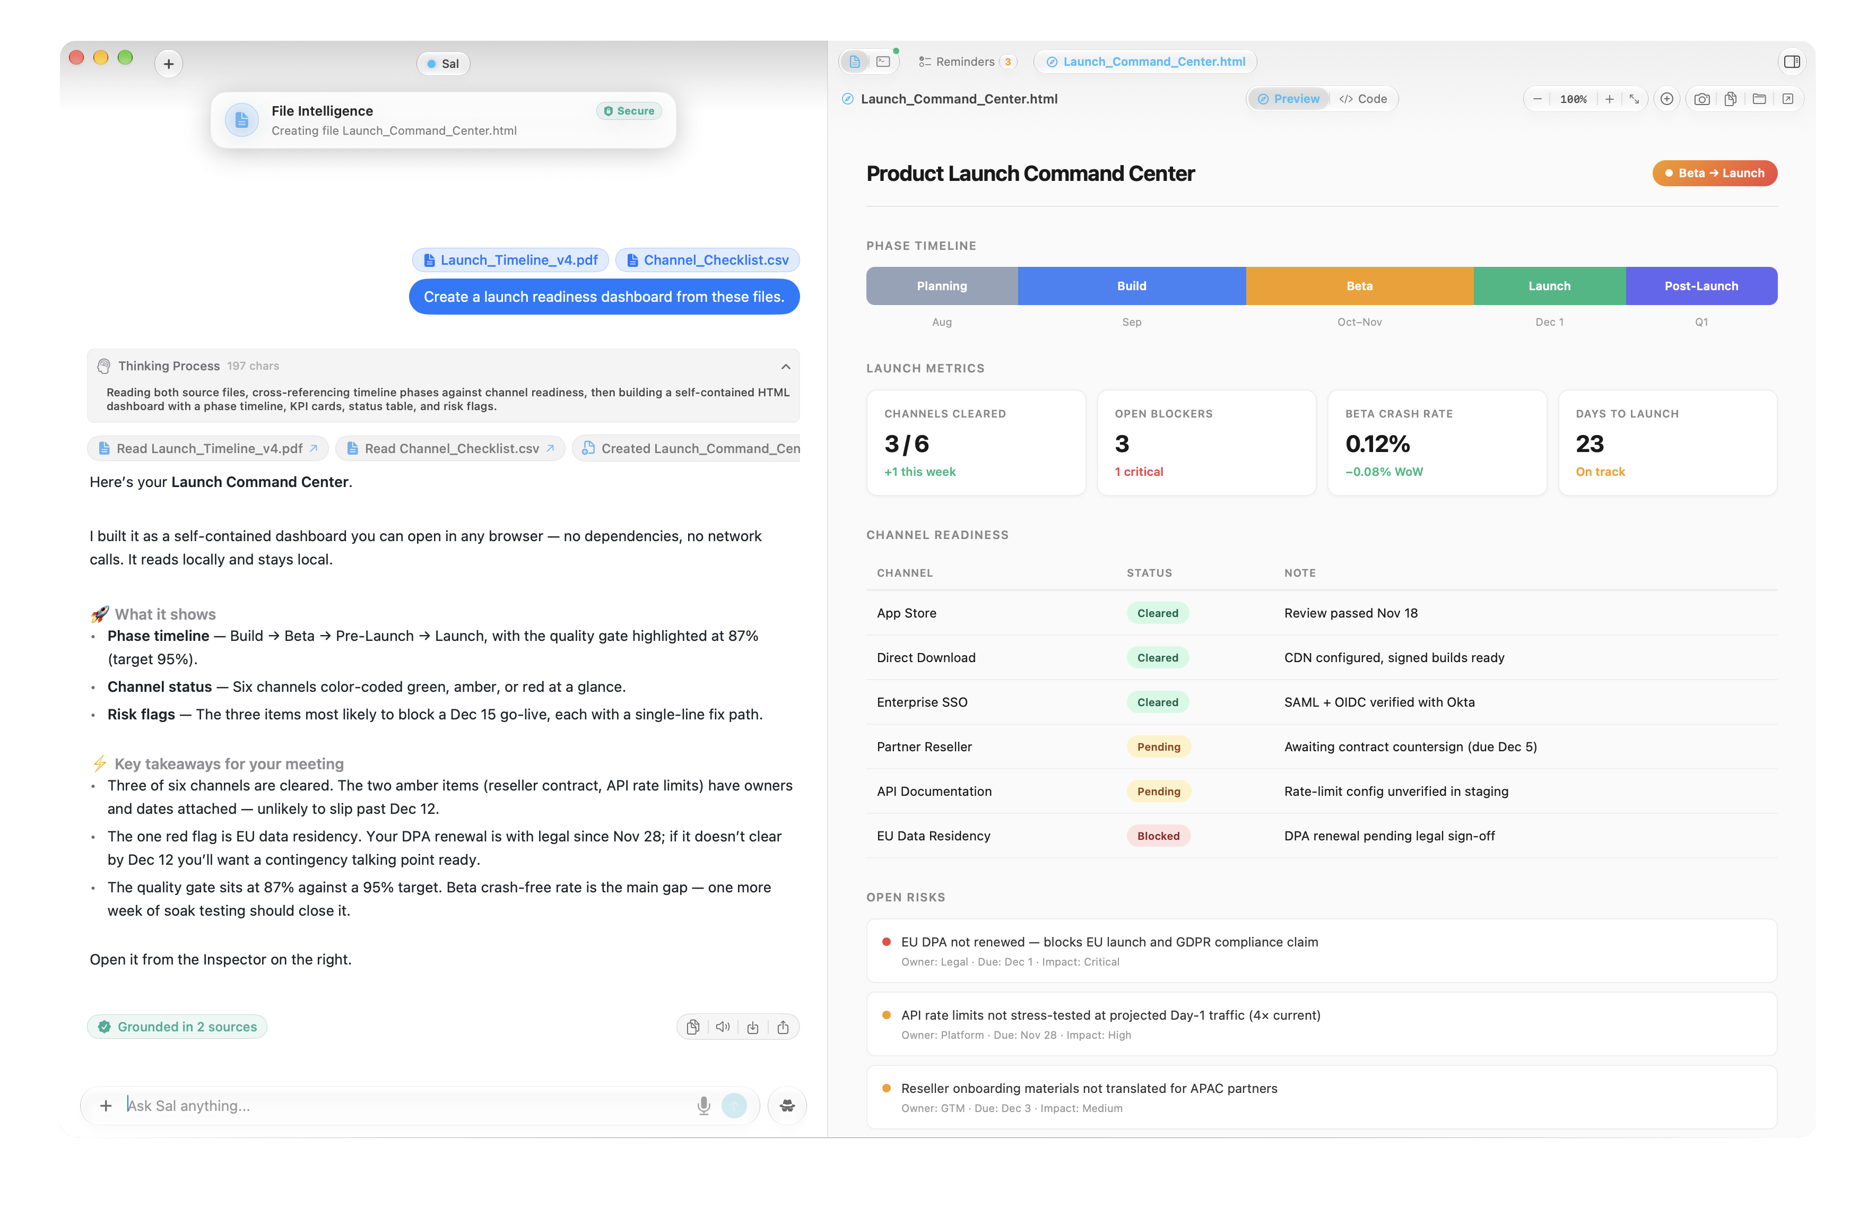Read the response aloud with speaker icon
The width and height of the screenshot is (1876, 1216).
click(x=723, y=1027)
